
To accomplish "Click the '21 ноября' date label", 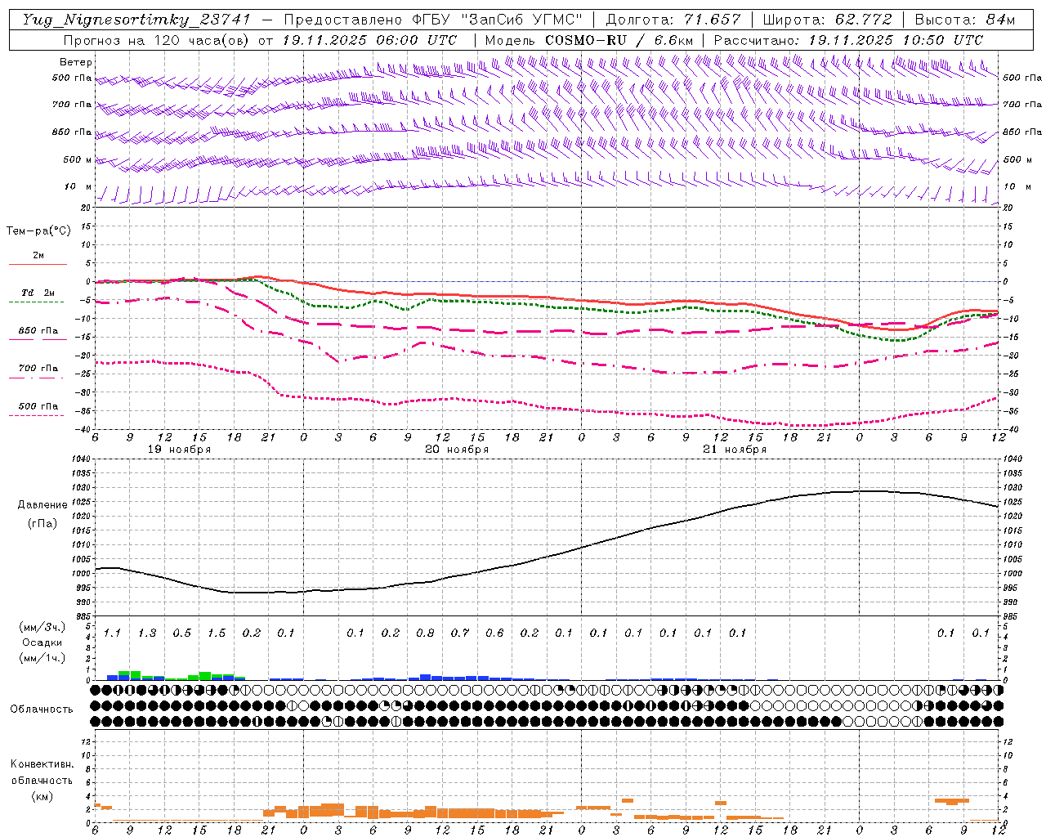I will (x=735, y=449).
